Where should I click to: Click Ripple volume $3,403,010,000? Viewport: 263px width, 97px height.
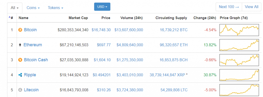130,75
